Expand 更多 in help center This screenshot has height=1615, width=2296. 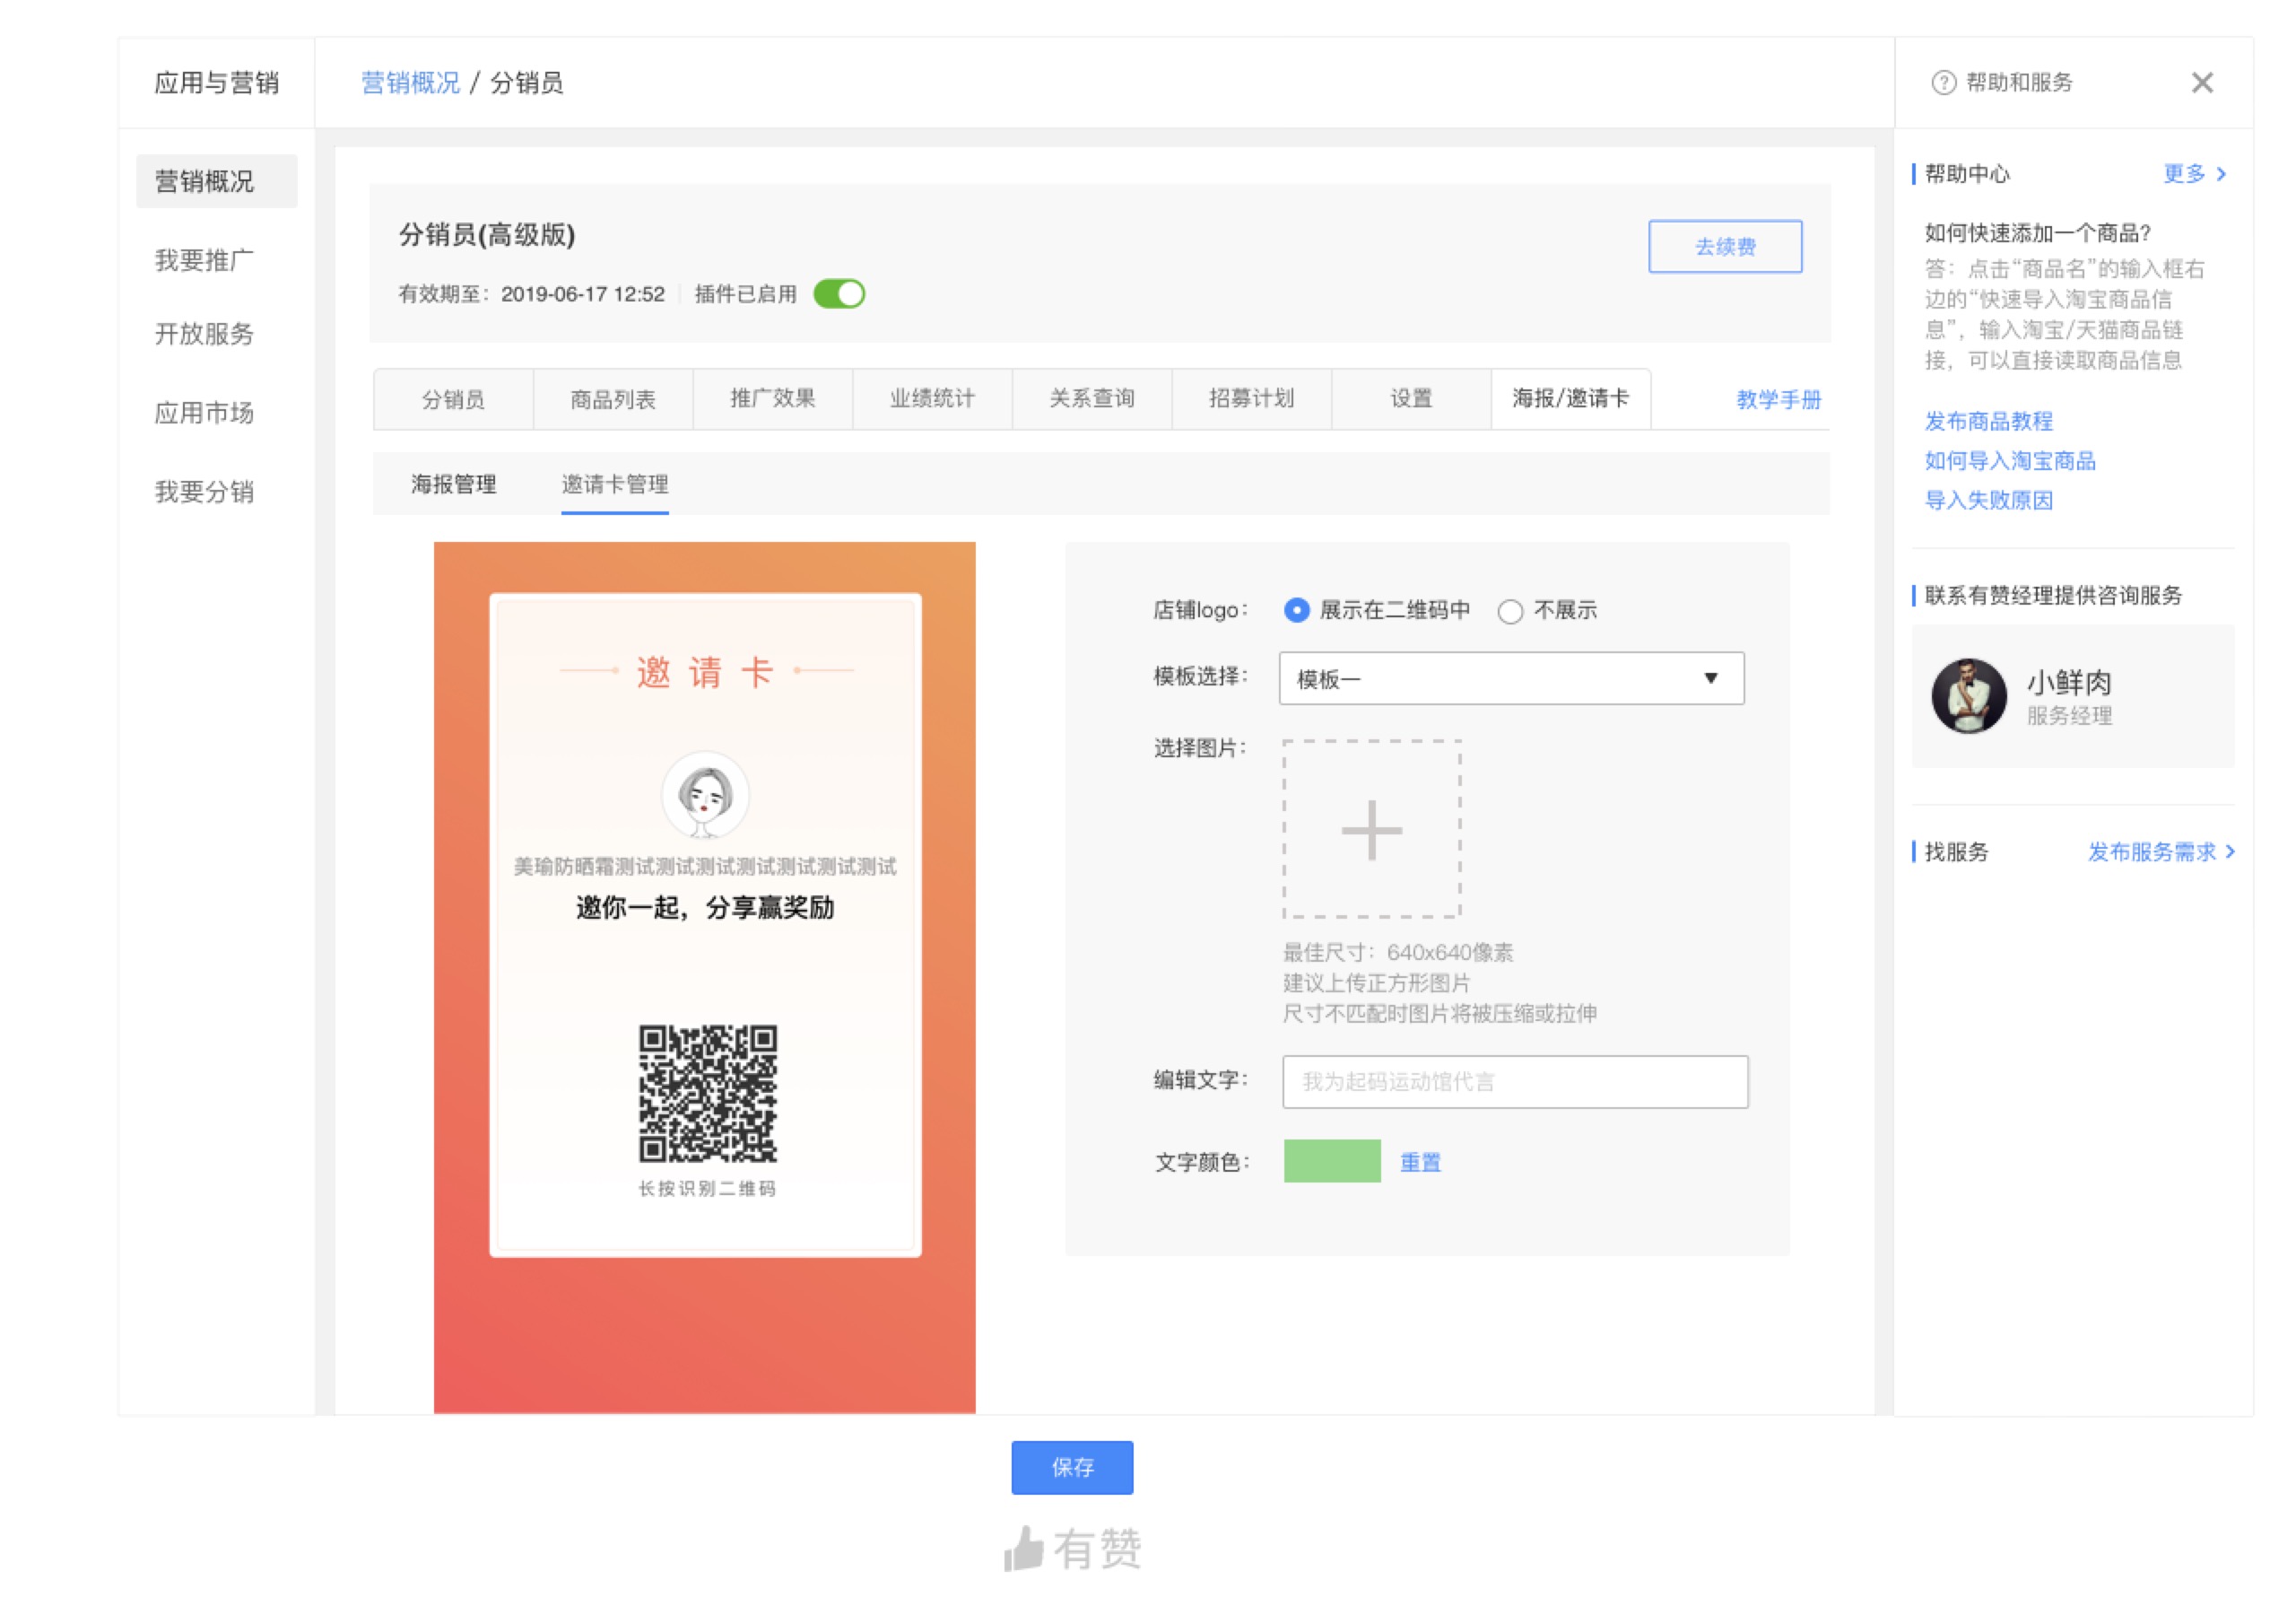pos(2194,174)
